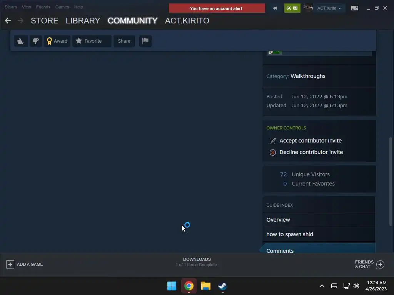Viewport: 394px width, 295px height.
Task: Show hidden system tray icons
Action: point(322,286)
